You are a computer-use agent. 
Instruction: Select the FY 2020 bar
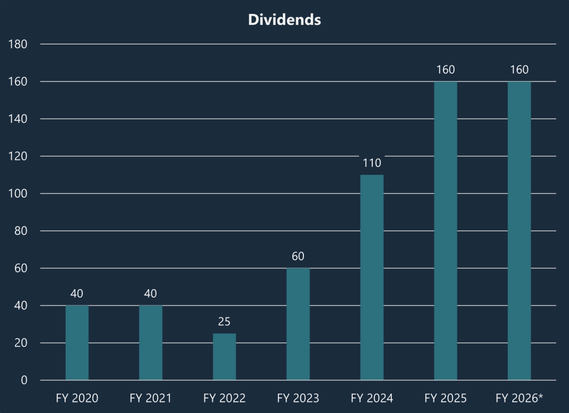click(77, 341)
